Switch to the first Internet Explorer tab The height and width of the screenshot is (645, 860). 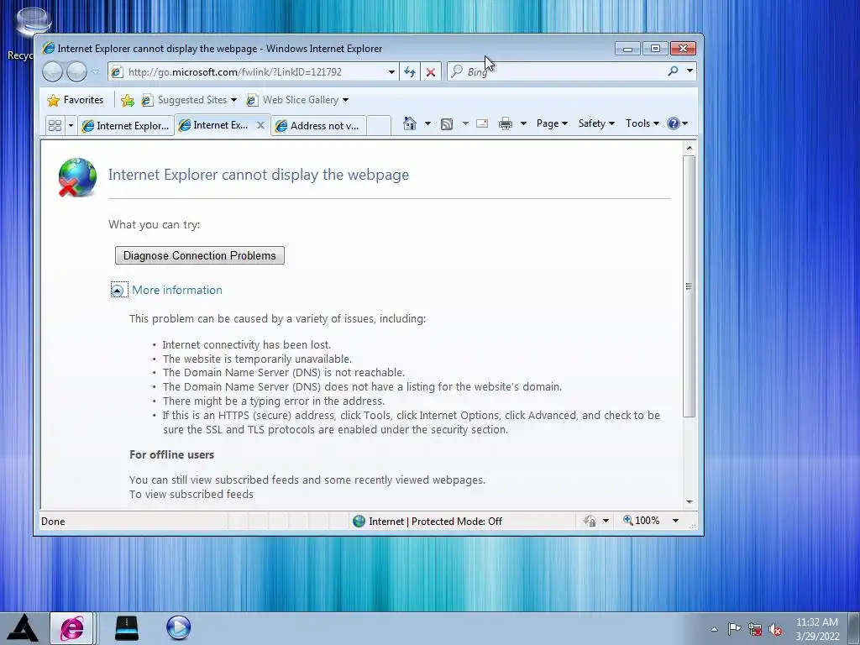[126, 126]
